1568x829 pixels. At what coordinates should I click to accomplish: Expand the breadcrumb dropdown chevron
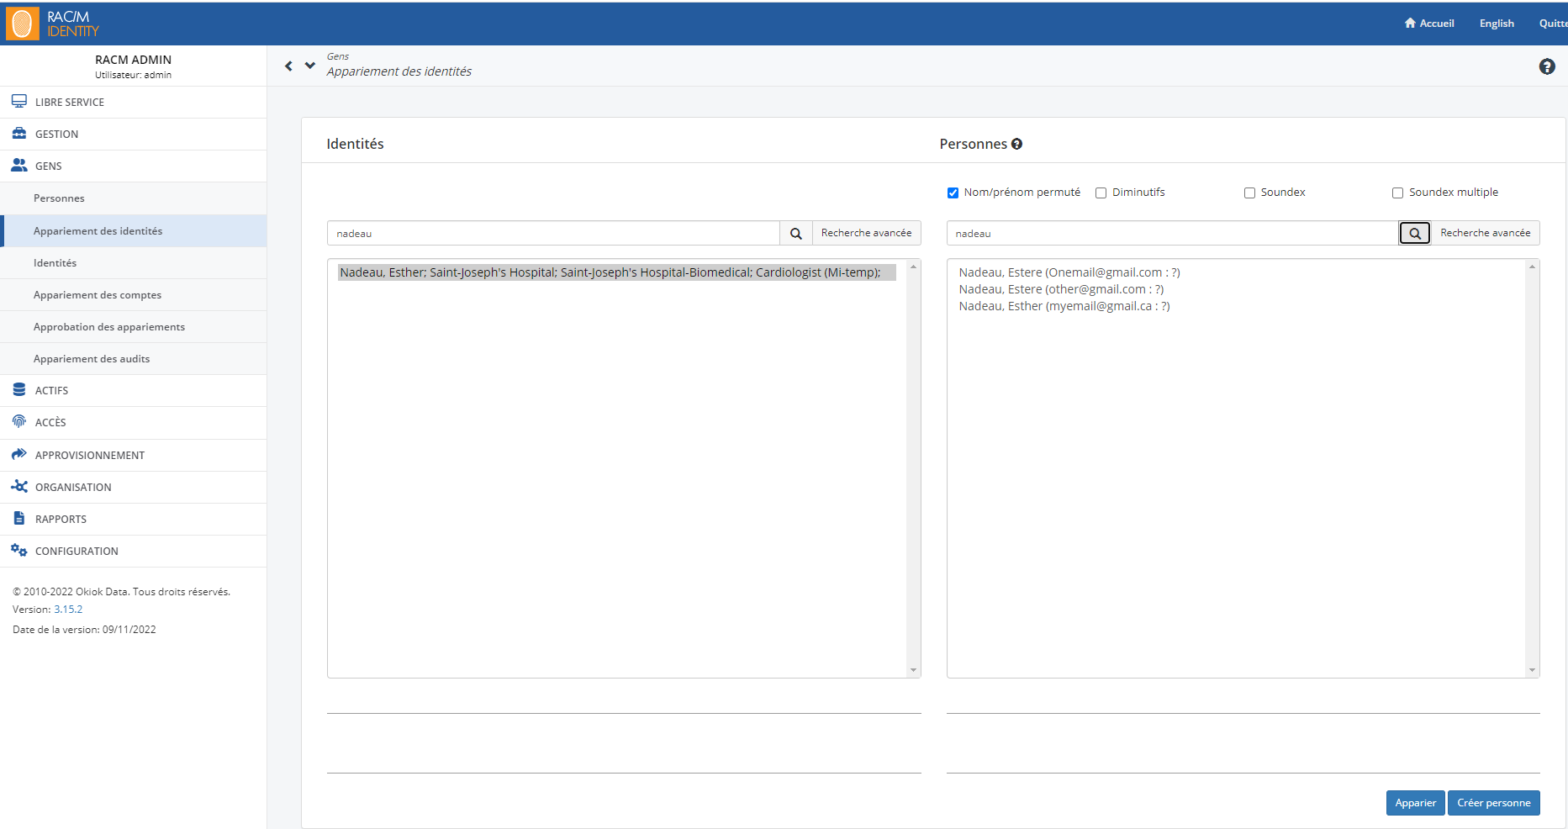(x=310, y=66)
